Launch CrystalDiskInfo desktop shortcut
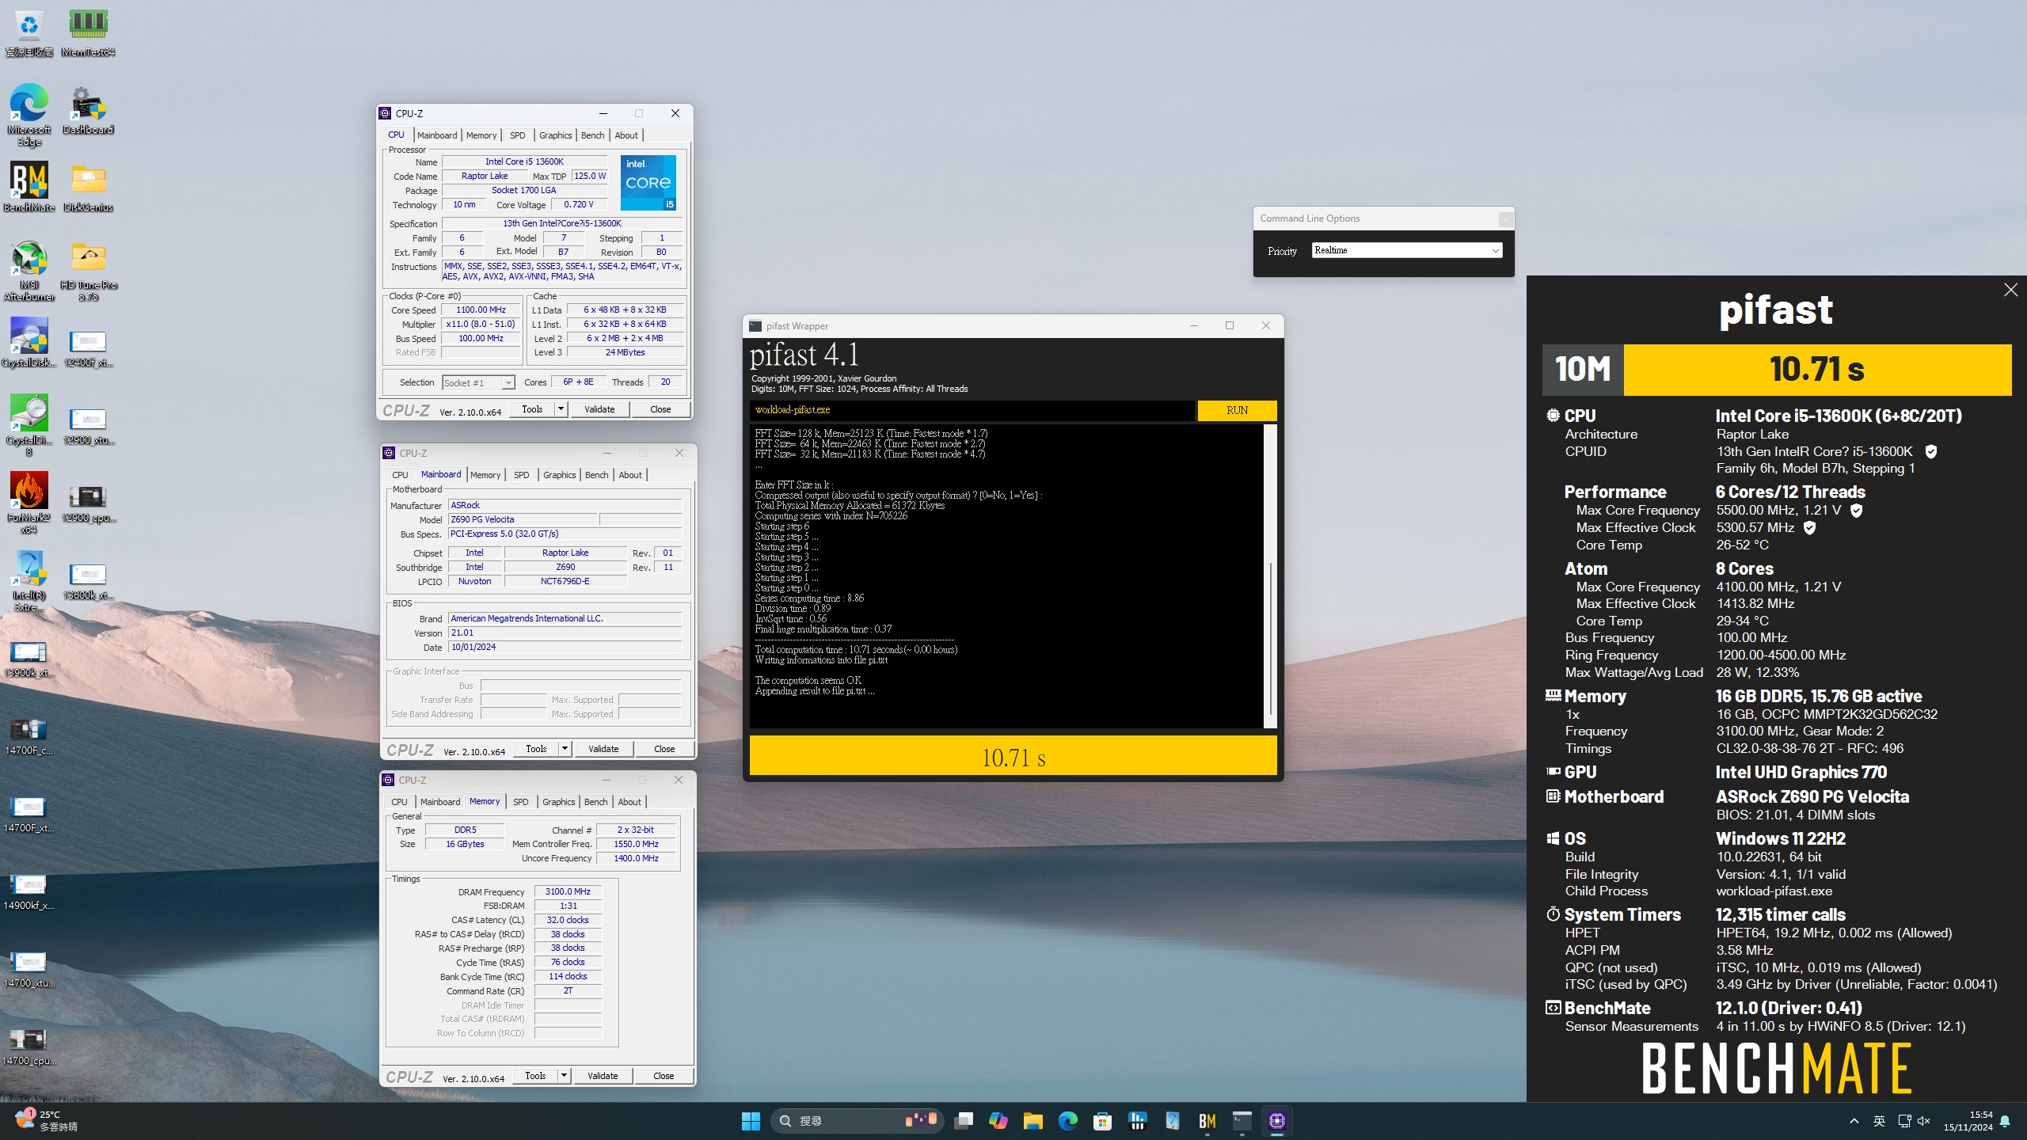Viewport: 2027px width, 1140px height. pos(29,343)
